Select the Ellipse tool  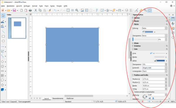(3, 41)
